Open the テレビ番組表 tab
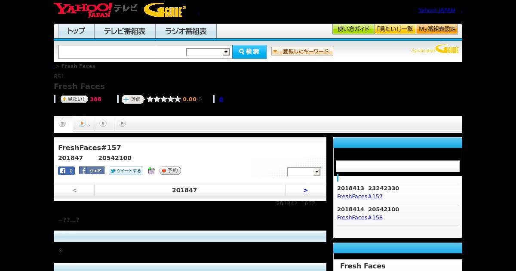This screenshot has width=516, height=271. pos(125,31)
